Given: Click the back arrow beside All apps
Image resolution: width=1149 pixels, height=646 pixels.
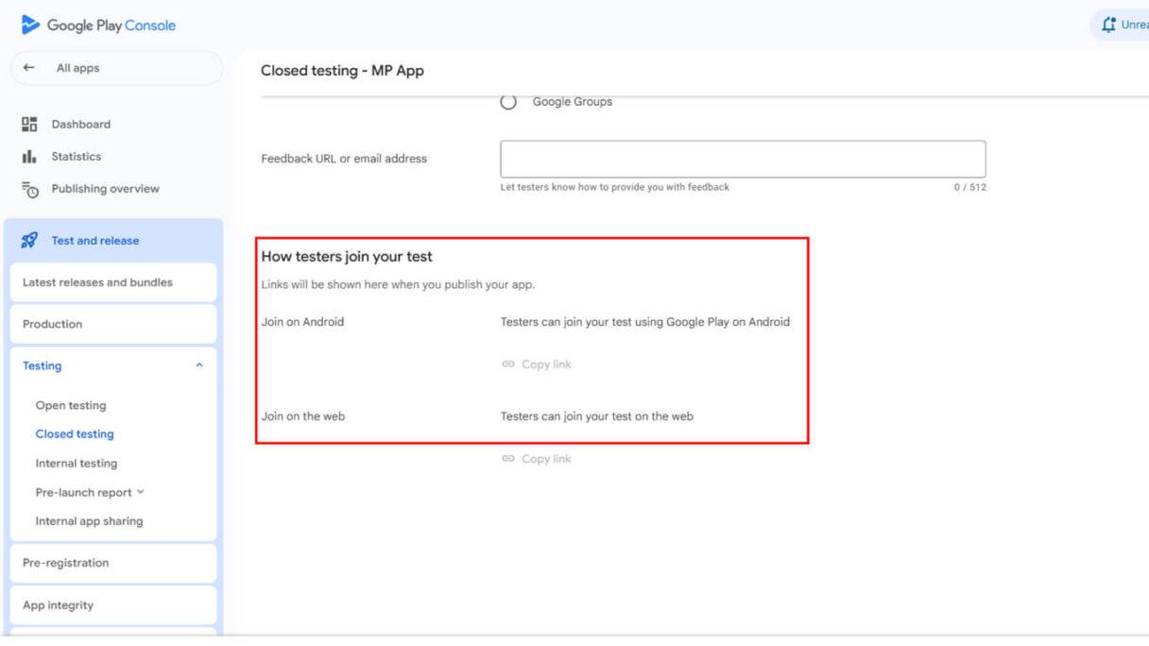Looking at the screenshot, I should pos(29,68).
